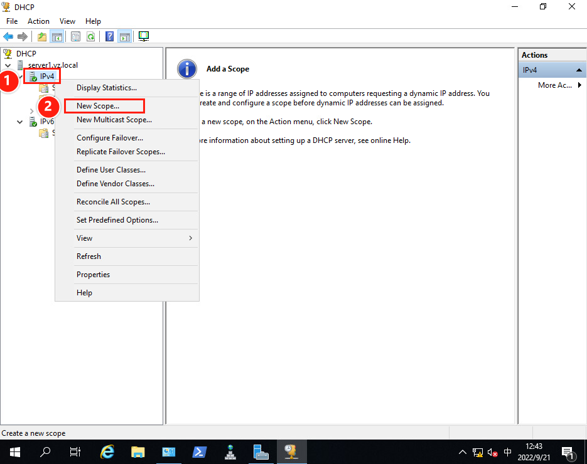
Task: Open the File menu
Action: click(x=11, y=21)
